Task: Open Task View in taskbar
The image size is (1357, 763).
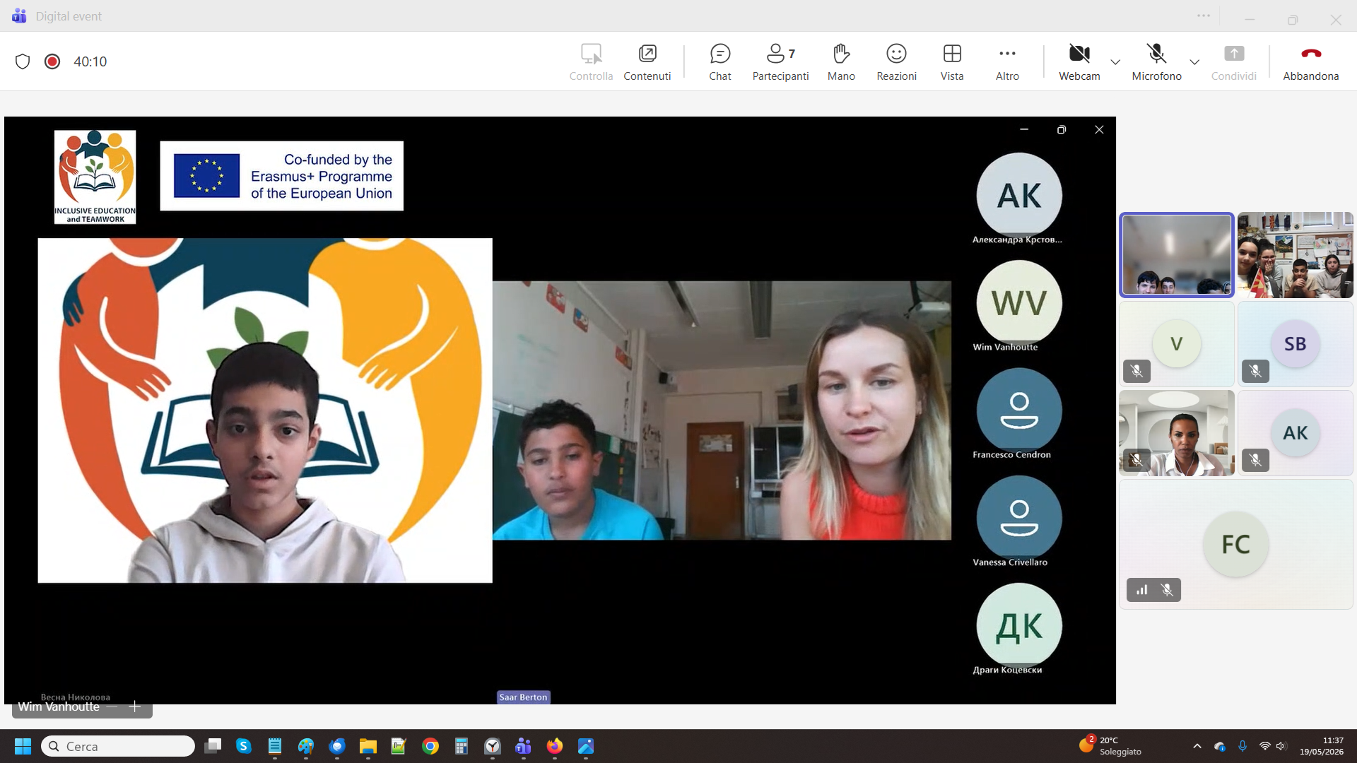Action: click(x=213, y=746)
